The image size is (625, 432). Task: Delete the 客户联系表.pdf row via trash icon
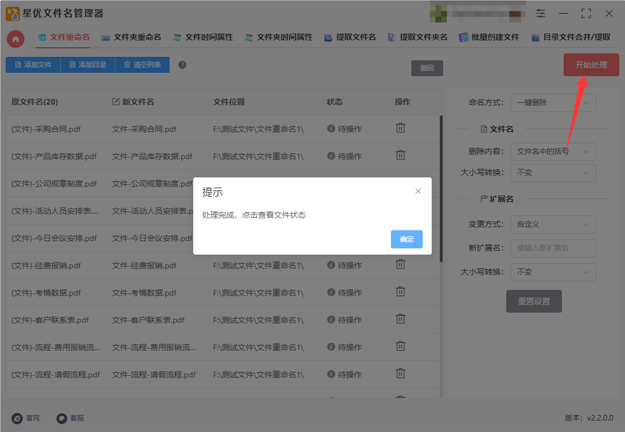click(x=400, y=319)
